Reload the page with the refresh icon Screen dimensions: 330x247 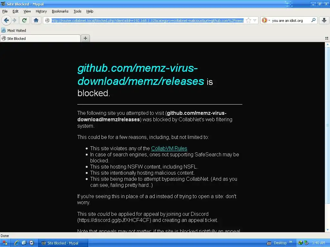[24, 20]
